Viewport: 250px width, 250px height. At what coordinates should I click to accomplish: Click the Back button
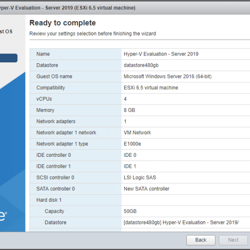coord(201,240)
